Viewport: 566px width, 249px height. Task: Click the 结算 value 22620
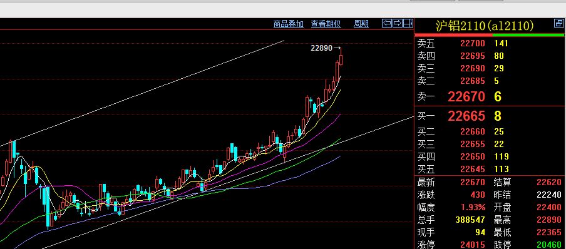pyautogui.click(x=549, y=183)
